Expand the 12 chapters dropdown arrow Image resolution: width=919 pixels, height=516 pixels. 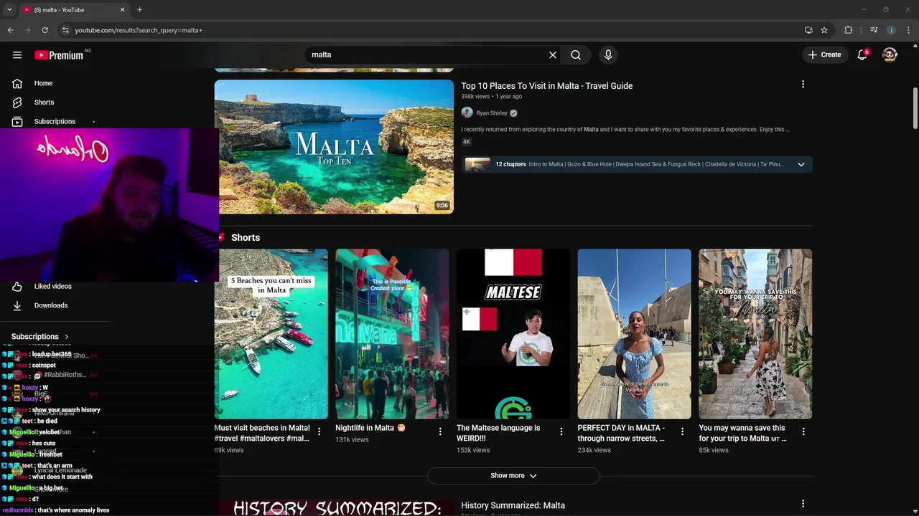[x=801, y=164]
